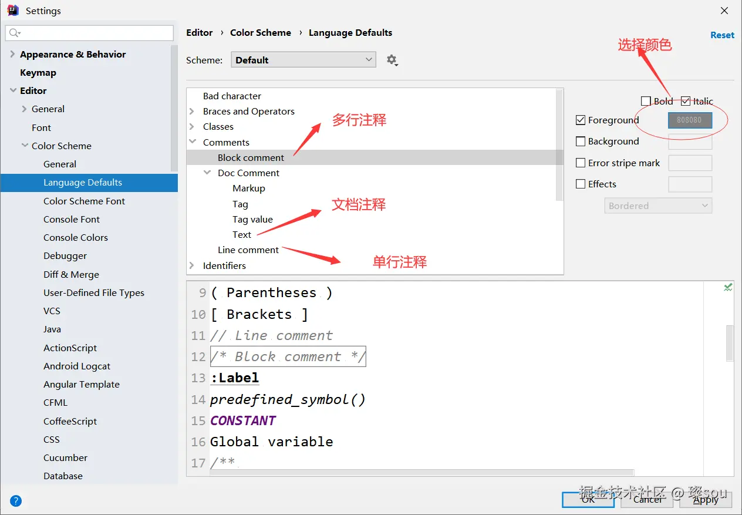Open the scheme gear actions menu
Screen dimensions: 742x515
392,60
